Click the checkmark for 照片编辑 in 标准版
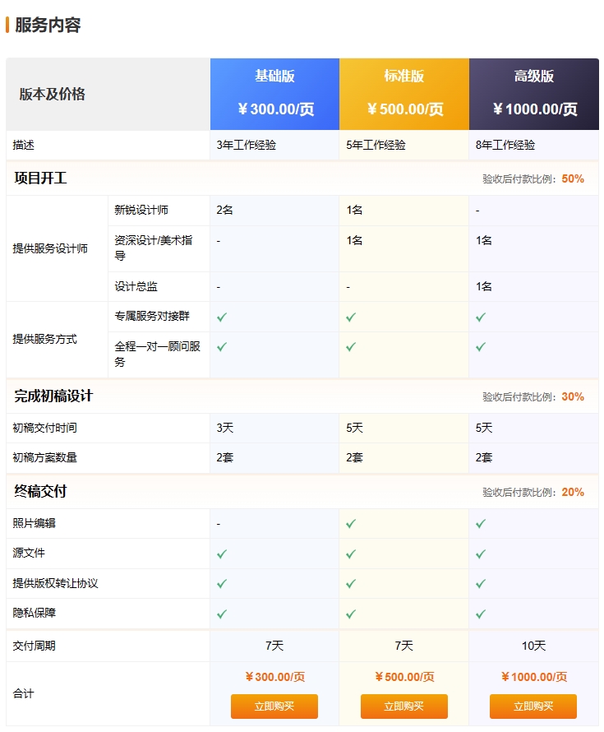 point(350,523)
